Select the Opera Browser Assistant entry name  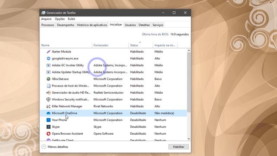pos(68,134)
